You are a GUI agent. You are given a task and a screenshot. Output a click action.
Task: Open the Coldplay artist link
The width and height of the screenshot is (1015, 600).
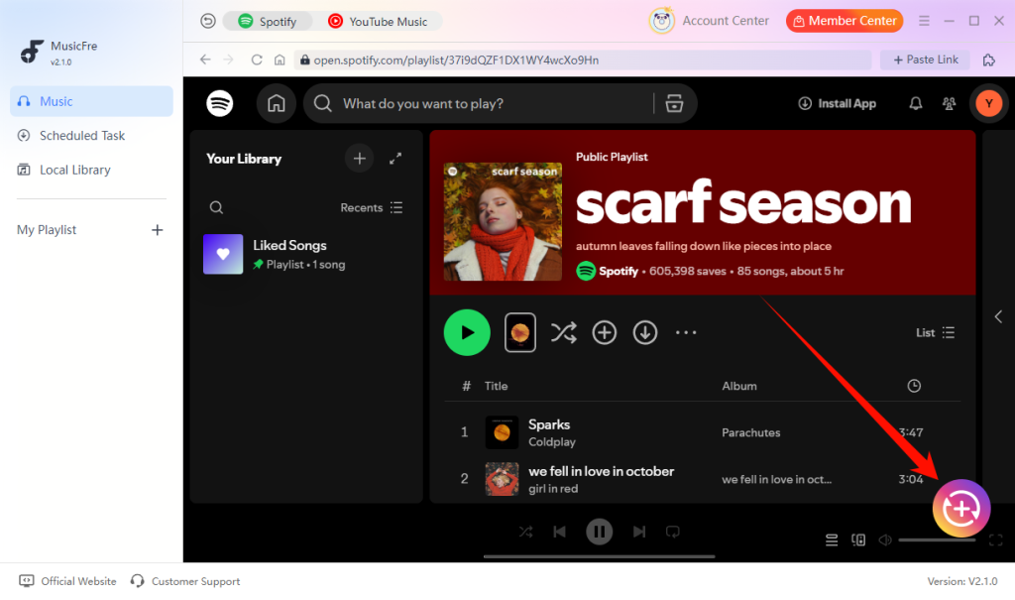(551, 442)
